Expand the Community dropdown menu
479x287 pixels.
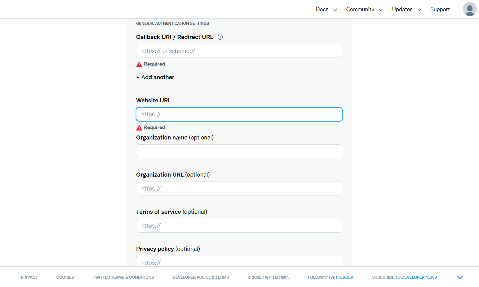[x=364, y=9]
